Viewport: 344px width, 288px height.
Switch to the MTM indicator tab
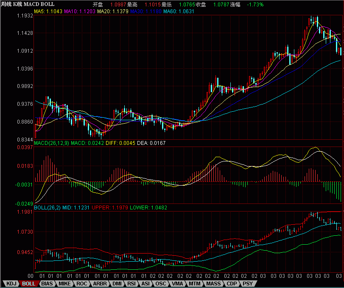coord(195,284)
